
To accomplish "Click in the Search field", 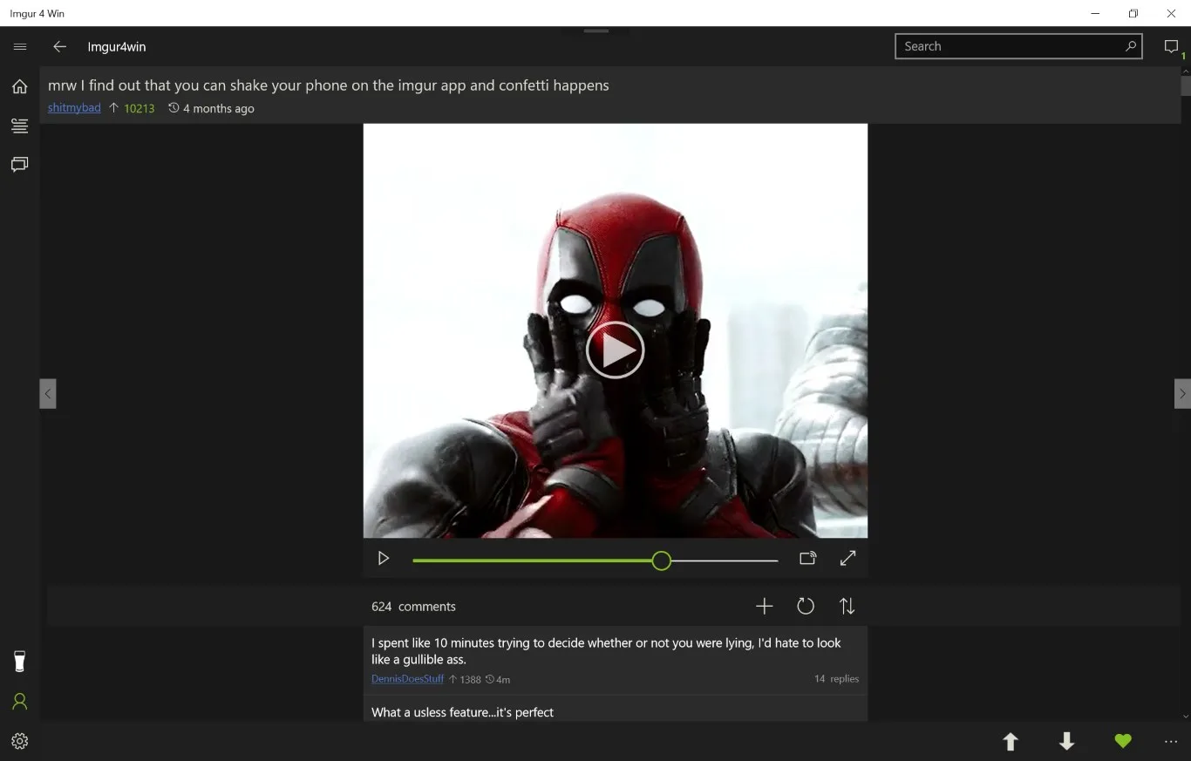I will point(1017,46).
